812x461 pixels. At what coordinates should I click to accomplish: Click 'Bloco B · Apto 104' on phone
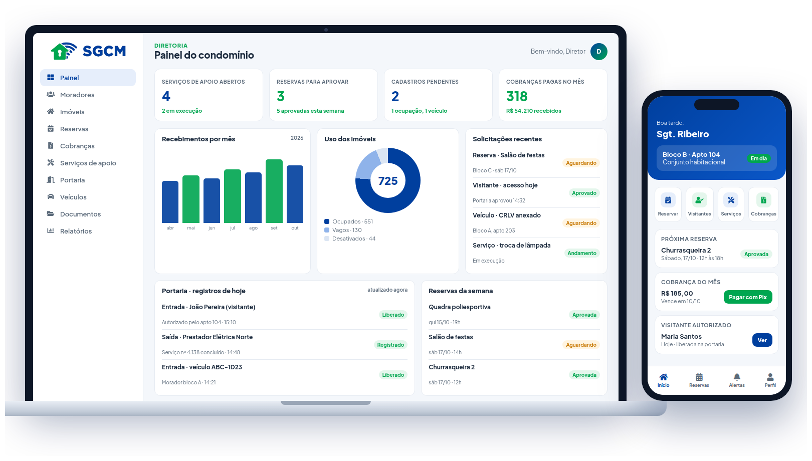(691, 154)
